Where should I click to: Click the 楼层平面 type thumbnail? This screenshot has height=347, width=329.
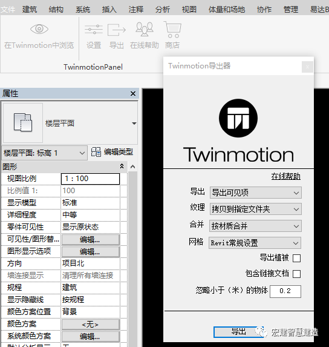[x=23, y=123]
